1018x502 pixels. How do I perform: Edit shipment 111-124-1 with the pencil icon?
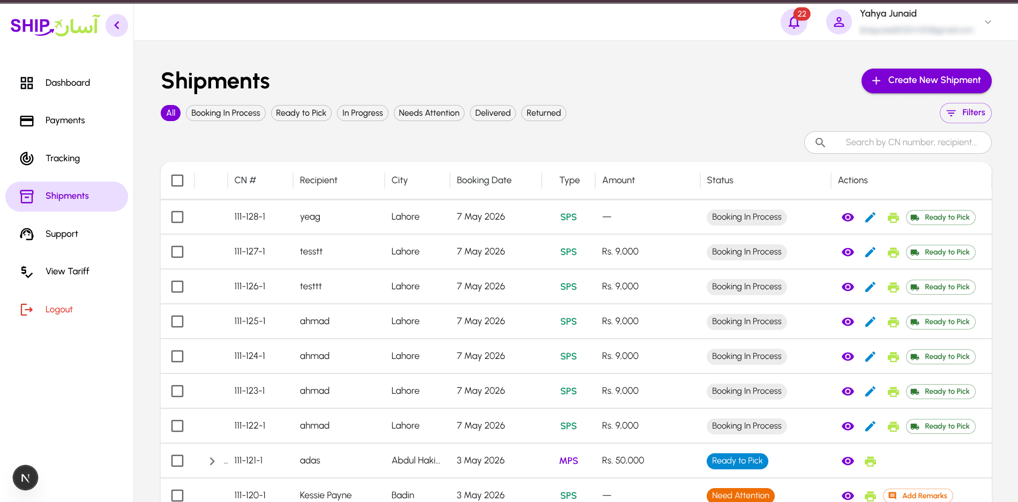tap(870, 356)
